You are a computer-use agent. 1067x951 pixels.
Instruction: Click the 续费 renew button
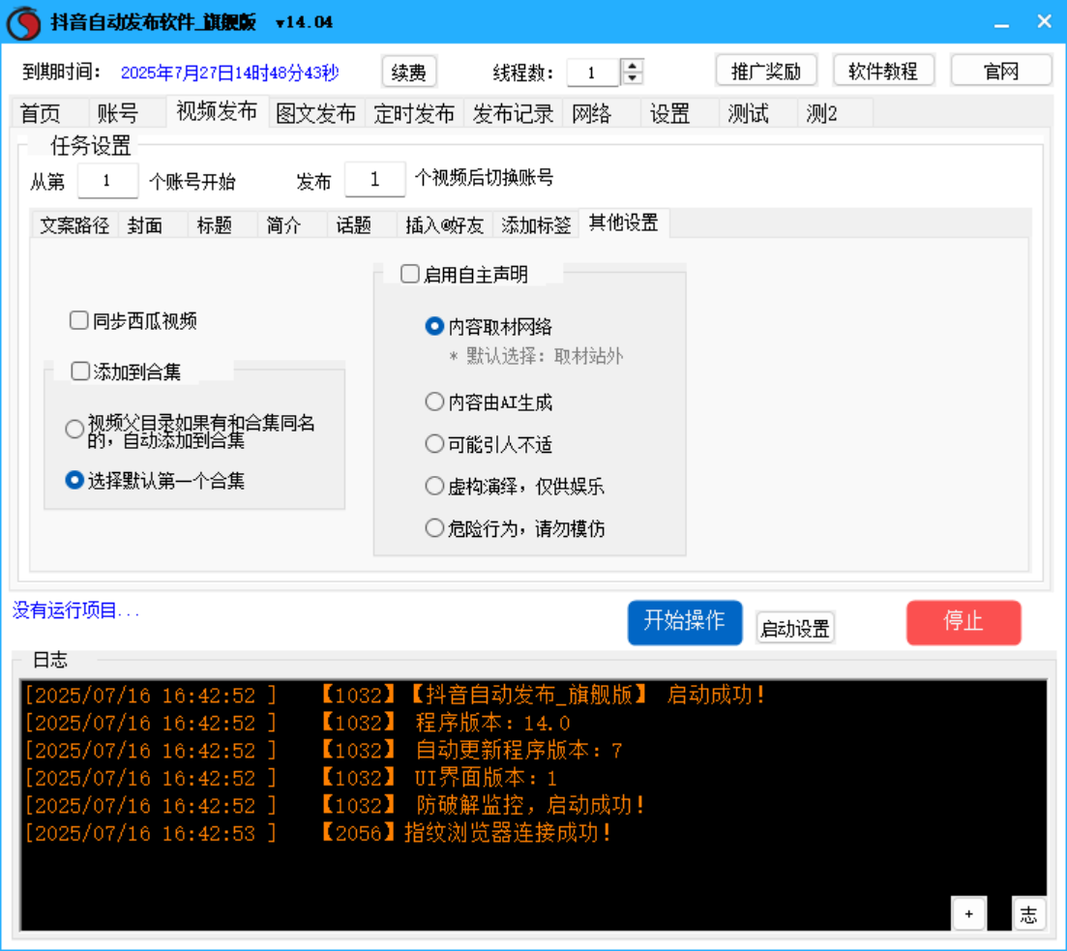(x=408, y=73)
